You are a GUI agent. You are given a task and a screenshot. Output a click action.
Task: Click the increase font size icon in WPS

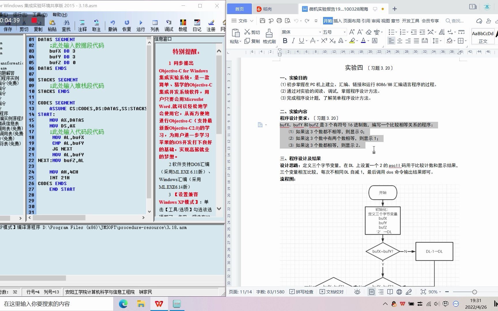click(352, 32)
